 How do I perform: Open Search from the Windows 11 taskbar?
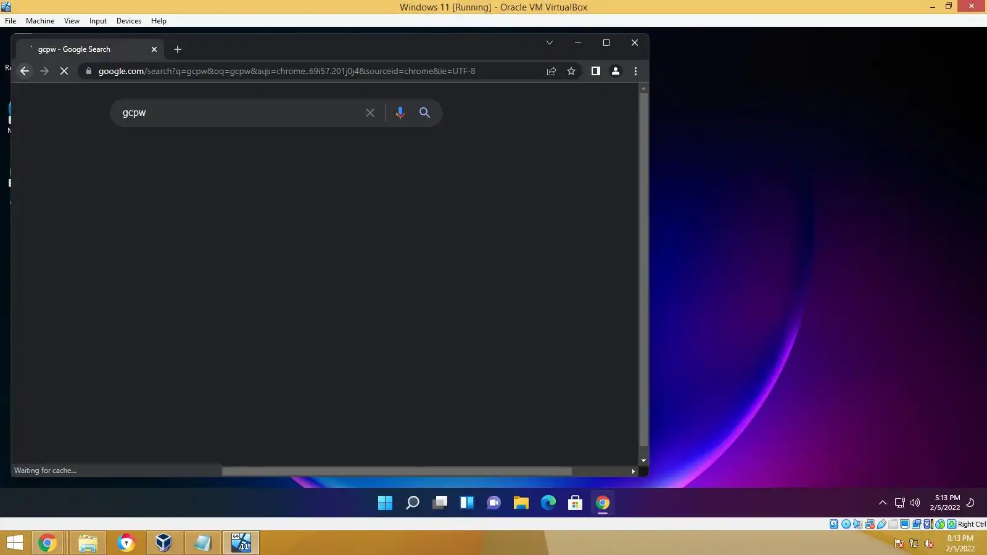[413, 503]
